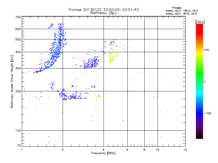Viewport: 218px width, 163px height.
Task: Click the colorbar tick label "-100"
Action: (207, 113)
